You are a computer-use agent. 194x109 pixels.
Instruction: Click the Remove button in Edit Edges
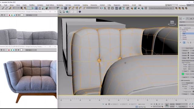[185, 51]
